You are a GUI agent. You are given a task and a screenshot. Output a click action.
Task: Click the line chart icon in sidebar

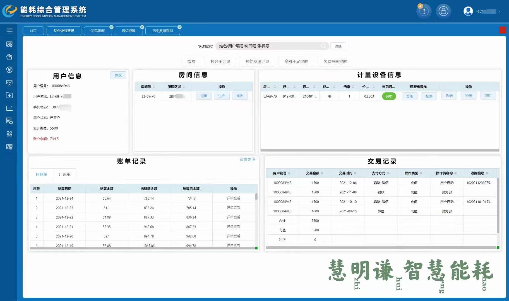click(x=9, y=108)
